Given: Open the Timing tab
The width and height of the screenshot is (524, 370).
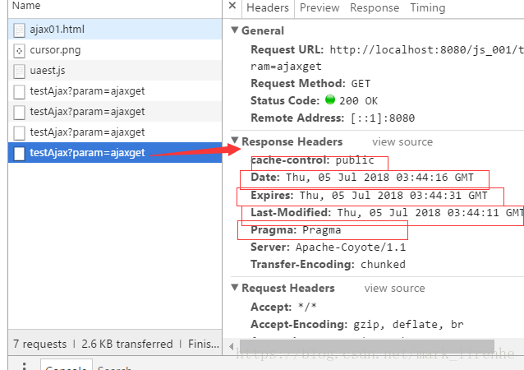Looking at the screenshot, I should pos(427,7).
